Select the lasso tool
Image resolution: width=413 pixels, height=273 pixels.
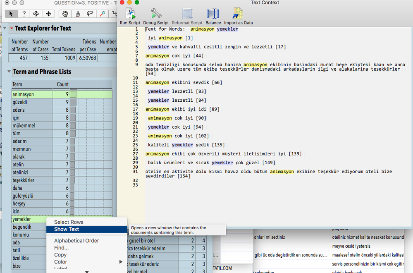coord(90,14)
